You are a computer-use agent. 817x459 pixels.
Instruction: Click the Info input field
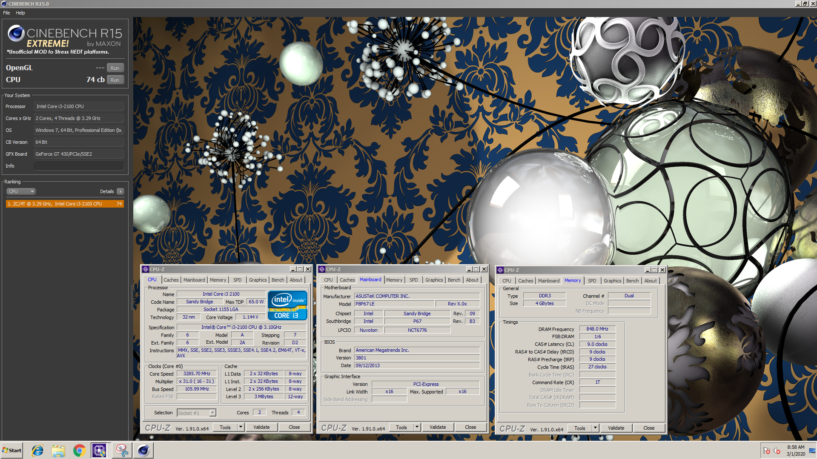tap(79, 166)
